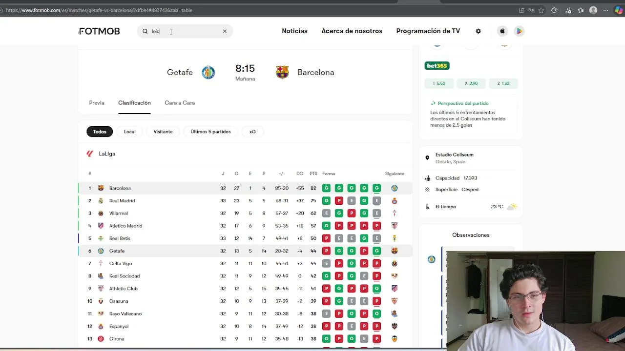Screen dimensions: 625x351
Task: Open the LaLiga league link
Action: (107, 154)
